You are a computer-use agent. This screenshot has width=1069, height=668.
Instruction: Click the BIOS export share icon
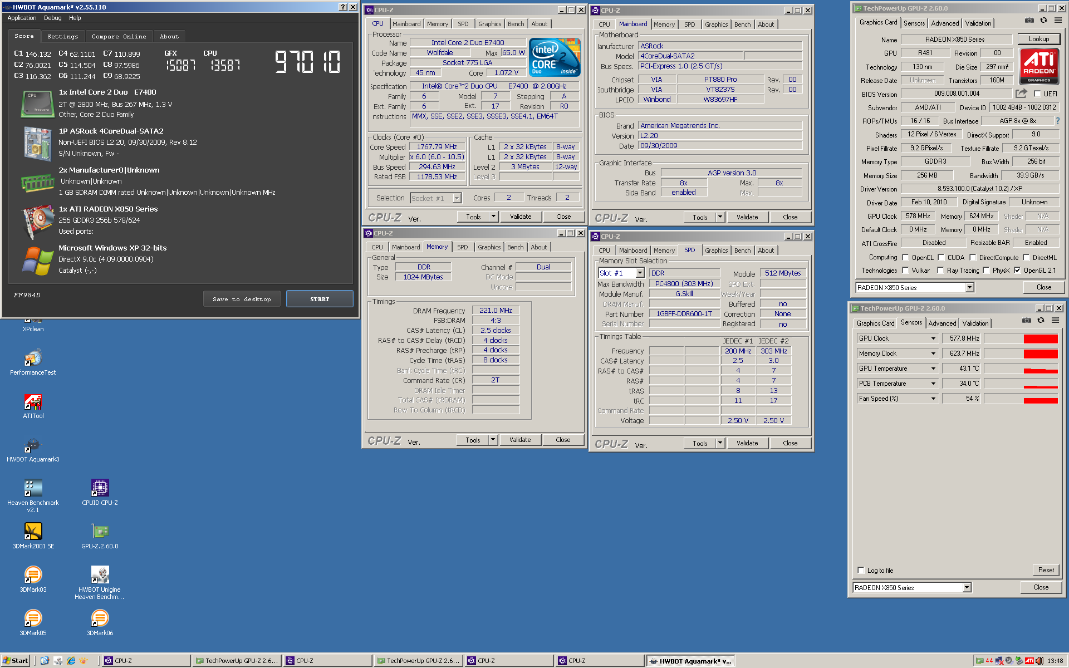click(x=1021, y=94)
